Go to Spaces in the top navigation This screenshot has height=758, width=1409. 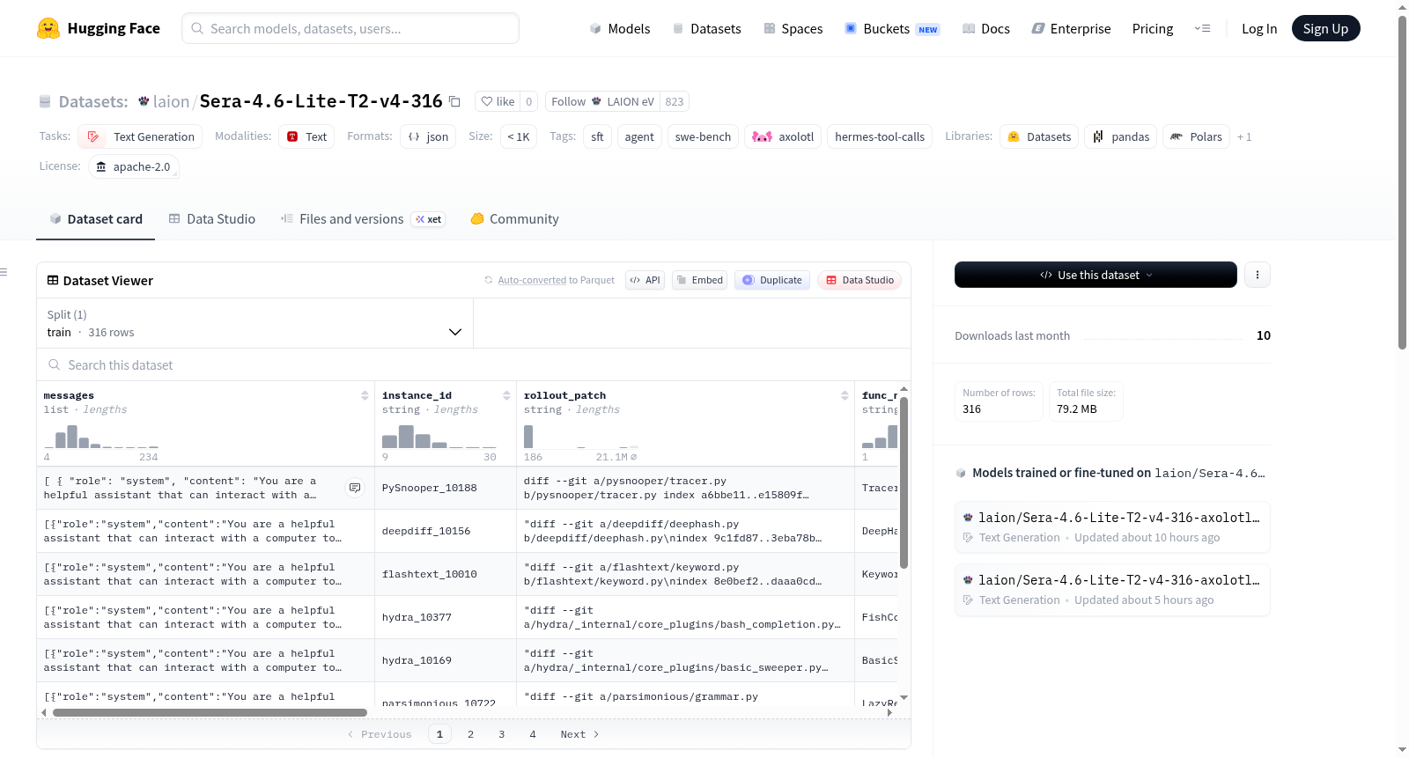pos(793,28)
